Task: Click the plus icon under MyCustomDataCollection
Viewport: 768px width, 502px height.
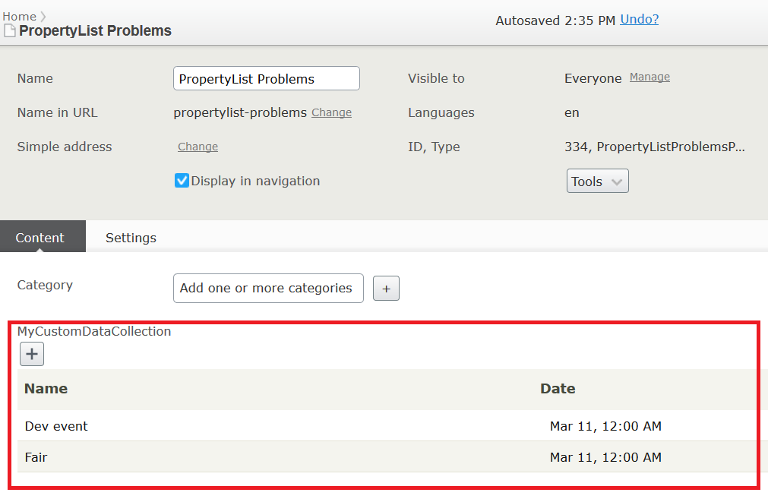Action: click(32, 354)
